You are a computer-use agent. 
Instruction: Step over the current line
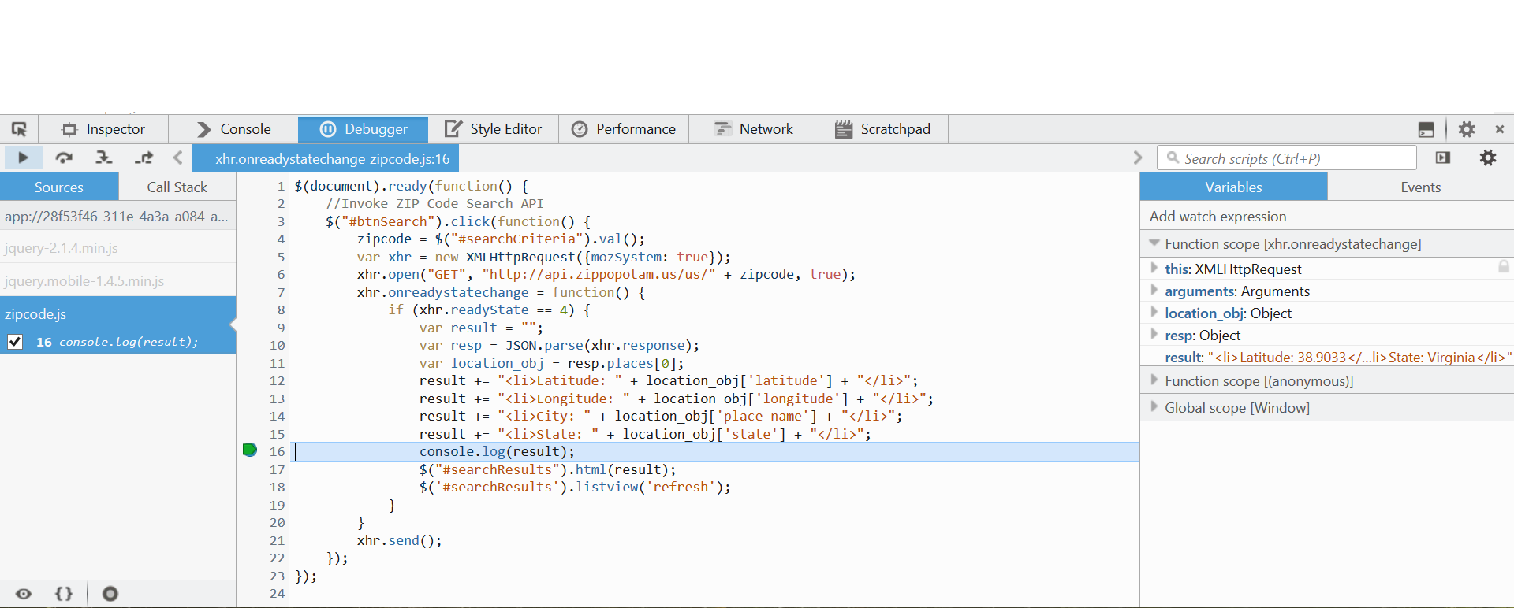[64, 158]
